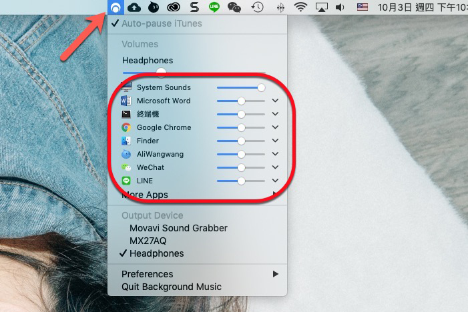The height and width of the screenshot is (312, 468).
Task: Click the Finder app icon in list
Action: (x=126, y=141)
